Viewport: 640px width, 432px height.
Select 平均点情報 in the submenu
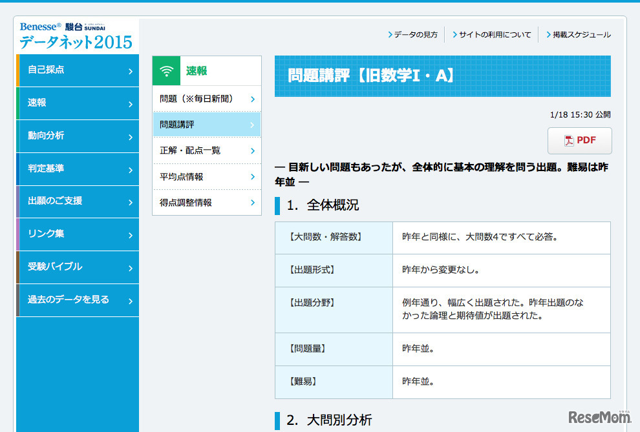[x=187, y=176]
